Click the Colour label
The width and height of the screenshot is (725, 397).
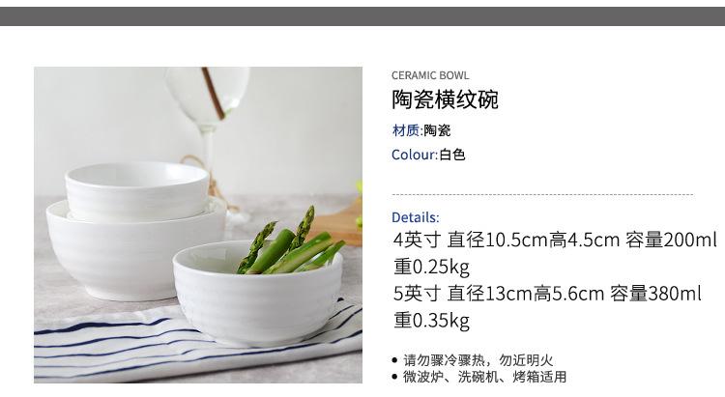[x=415, y=155]
